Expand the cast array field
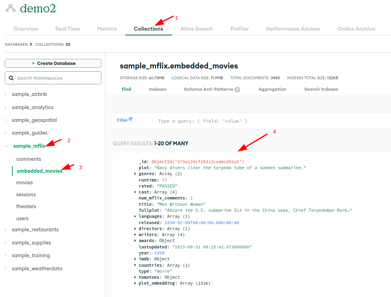The image size is (391, 297). tap(136, 192)
